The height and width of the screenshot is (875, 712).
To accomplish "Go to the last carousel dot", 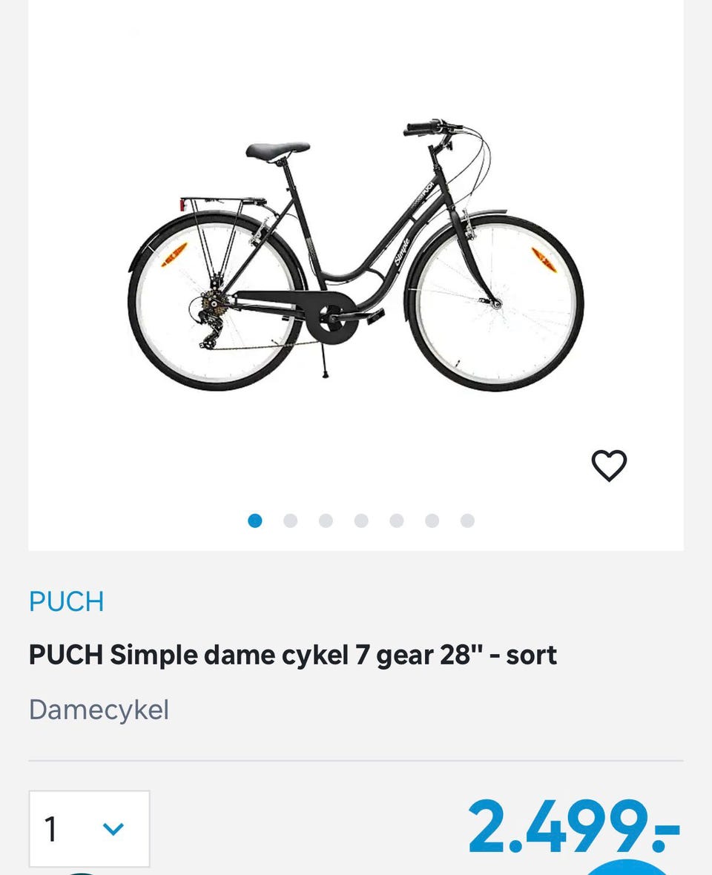I will click(x=467, y=521).
